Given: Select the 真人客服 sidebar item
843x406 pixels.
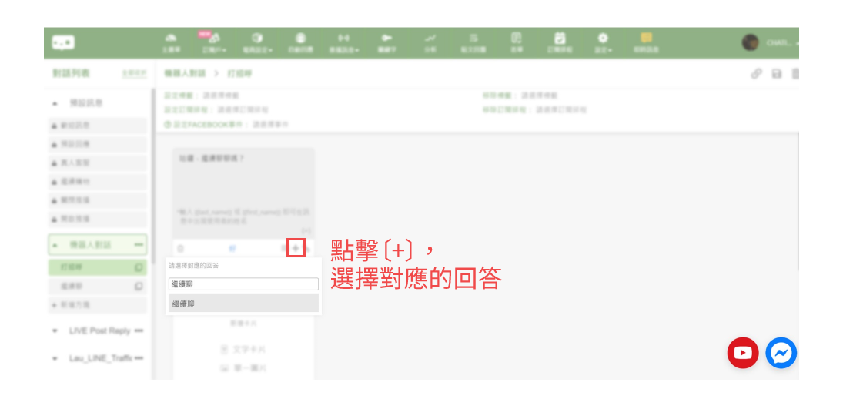Looking at the screenshot, I should pos(97,163).
